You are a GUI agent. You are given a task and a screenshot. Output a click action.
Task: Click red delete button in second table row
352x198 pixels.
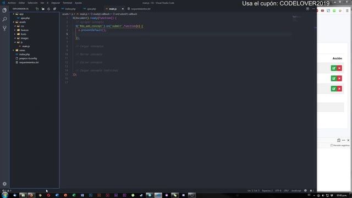point(339,78)
